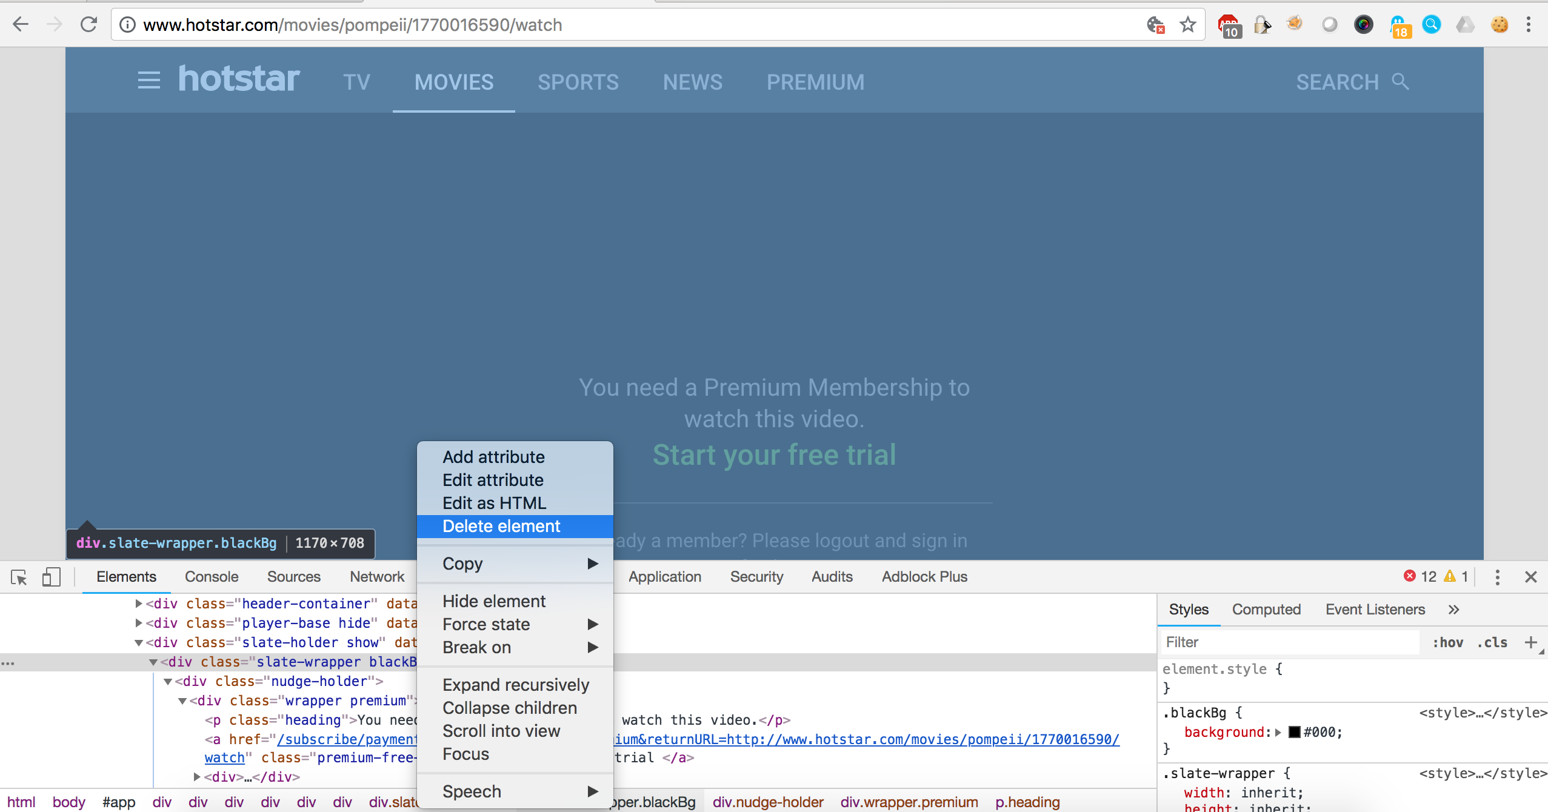The image size is (1548, 812).
Task: Go back using the browser back arrow
Action: pyautogui.click(x=21, y=25)
